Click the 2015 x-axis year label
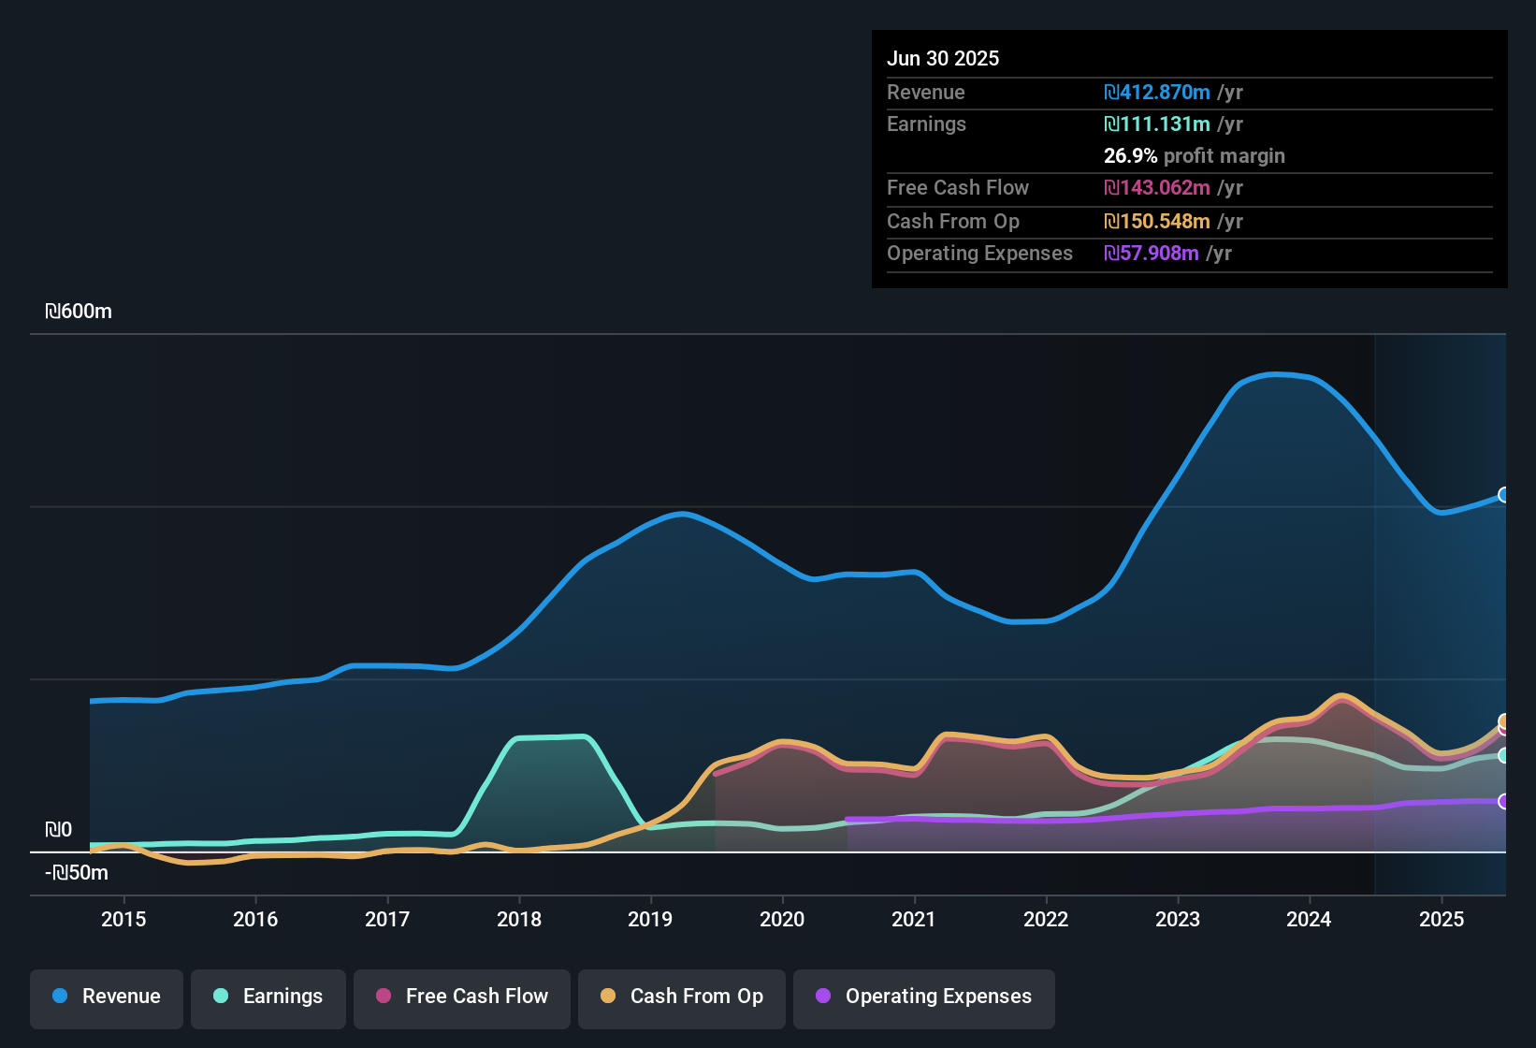The width and height of the screenshot is (1536, 1048). click(123, 919)
